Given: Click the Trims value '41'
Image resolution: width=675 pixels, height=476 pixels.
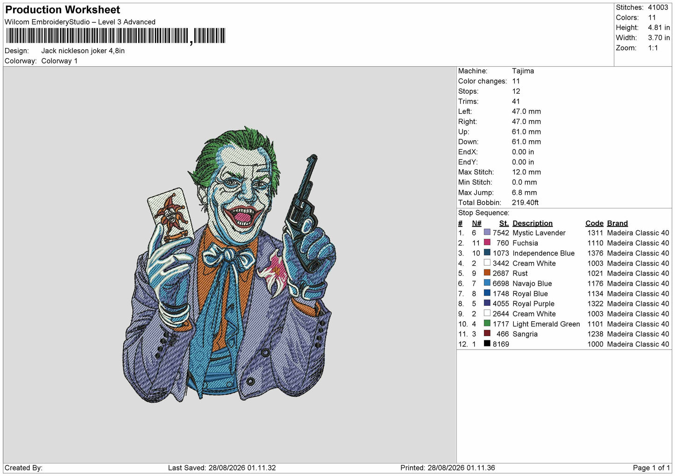Looking at the screenshot, I should click(x=516, y=101).
